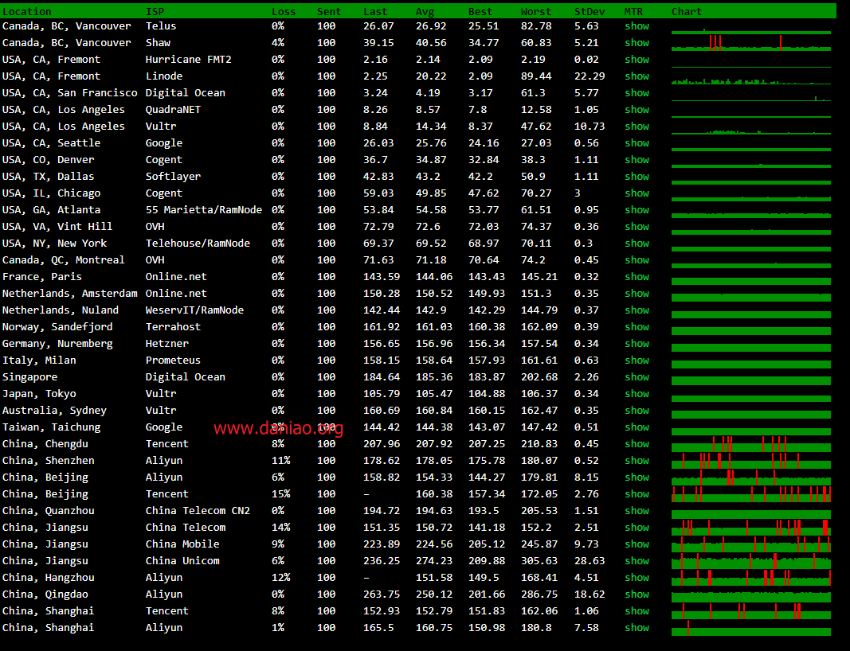Open 'show' for Digital Ocean San Francisco
Viewport: 850px width, 651px height.
tap(637, 93)
